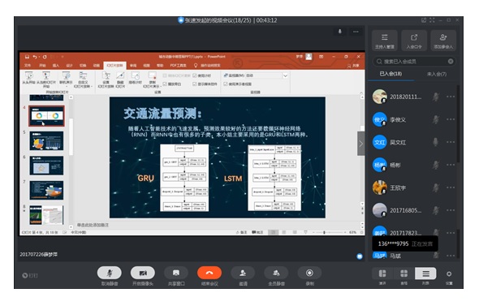Toggle mic for participant 吴文红
The height and width of the screenshot is (306, 479).
click(x=436, y=142)
